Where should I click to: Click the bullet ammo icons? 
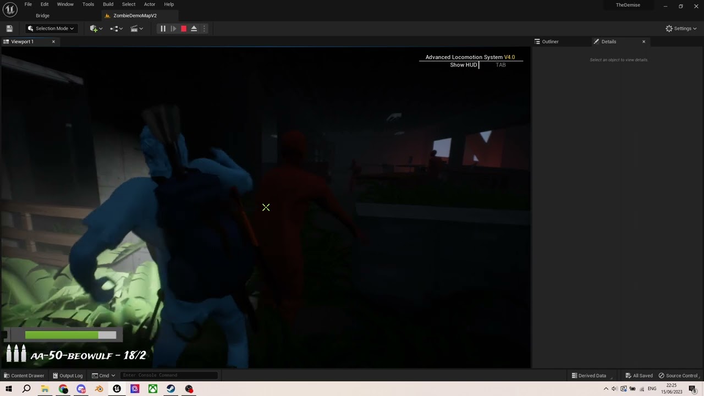[x=16, y=353]
